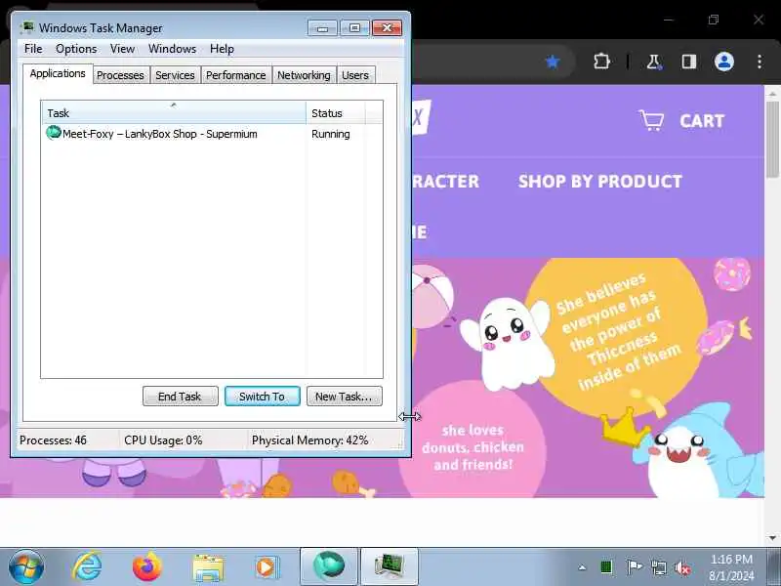Screen dimensions: 781x586
Task: Open the Help menu
Action: point(222,49)
